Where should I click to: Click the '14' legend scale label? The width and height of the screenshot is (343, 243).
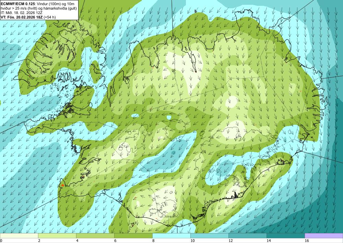pyautogui.click(x=269, y=241)
